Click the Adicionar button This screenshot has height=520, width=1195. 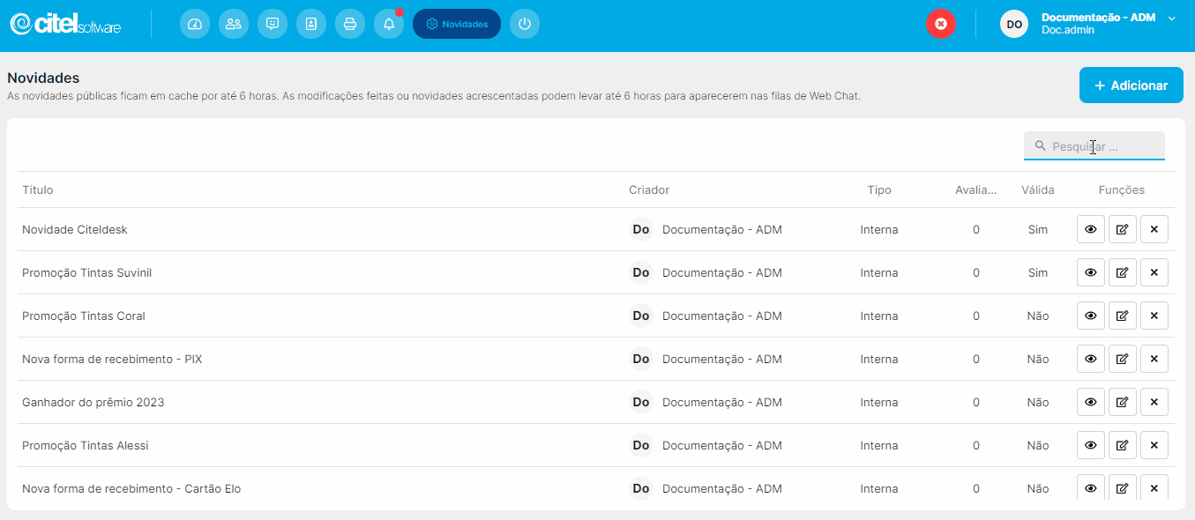1132,85
